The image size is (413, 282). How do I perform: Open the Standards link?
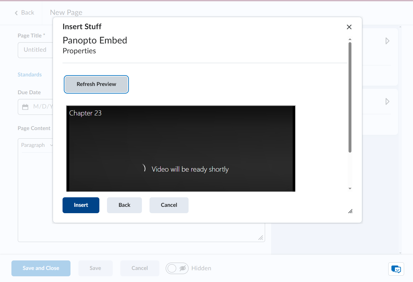[x=30, y=75]
